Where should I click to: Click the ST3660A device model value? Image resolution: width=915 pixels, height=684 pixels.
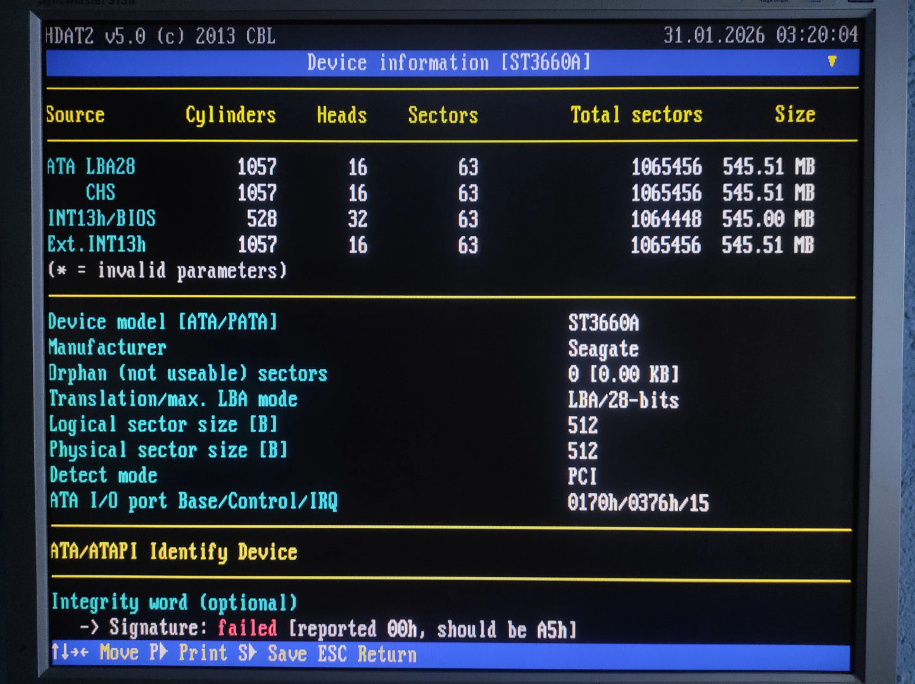coord(603,323)
